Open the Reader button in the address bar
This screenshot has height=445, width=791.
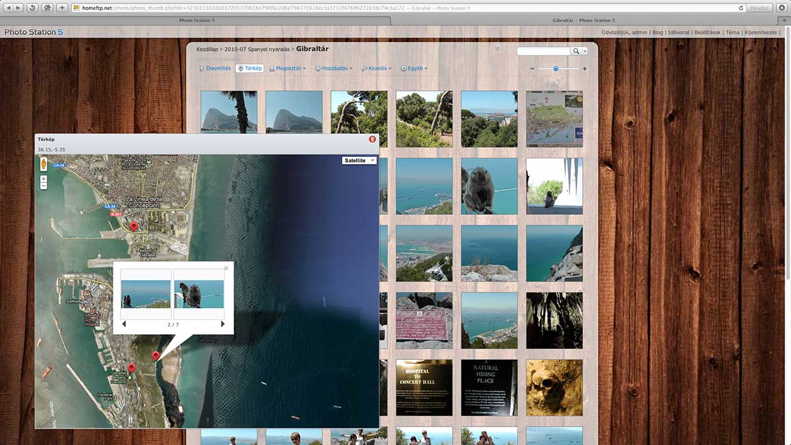(759, 8)
